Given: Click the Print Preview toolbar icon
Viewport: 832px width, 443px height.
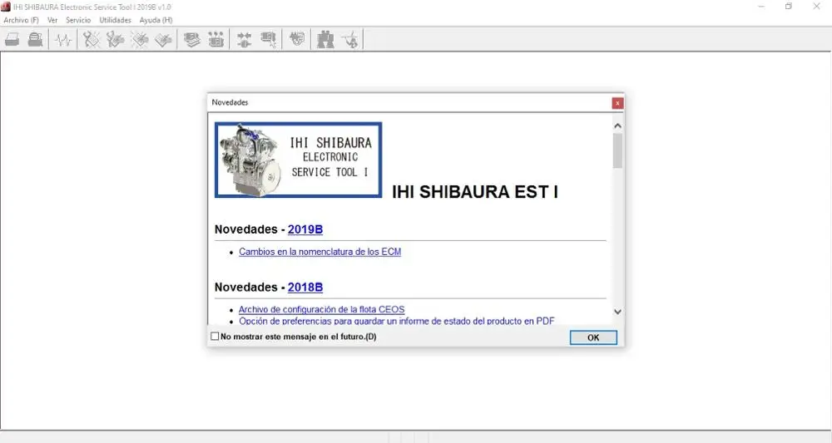Looking at the screenshot, I should pyautogui.click(x=36, y=40).
